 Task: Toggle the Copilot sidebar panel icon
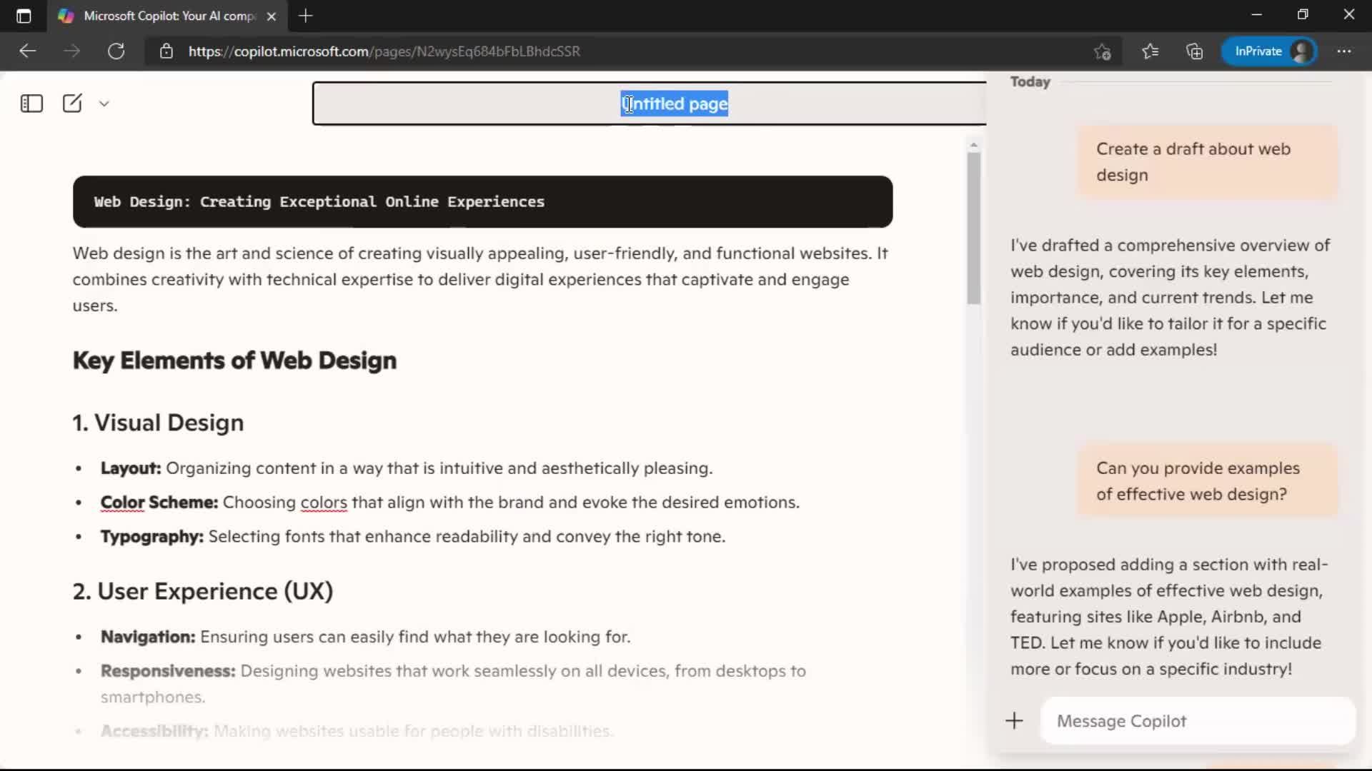pos(31,104)
